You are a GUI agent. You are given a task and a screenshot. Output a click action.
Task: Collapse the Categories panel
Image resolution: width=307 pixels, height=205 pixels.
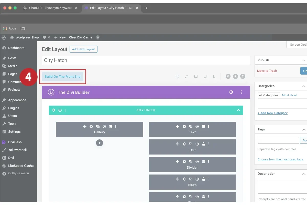click(303, 86)
